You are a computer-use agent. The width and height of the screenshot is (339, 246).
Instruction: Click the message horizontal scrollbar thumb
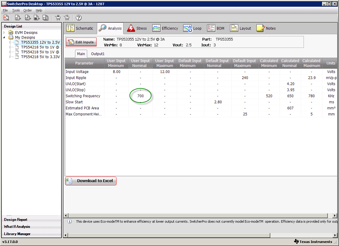[x=169, y=235]
